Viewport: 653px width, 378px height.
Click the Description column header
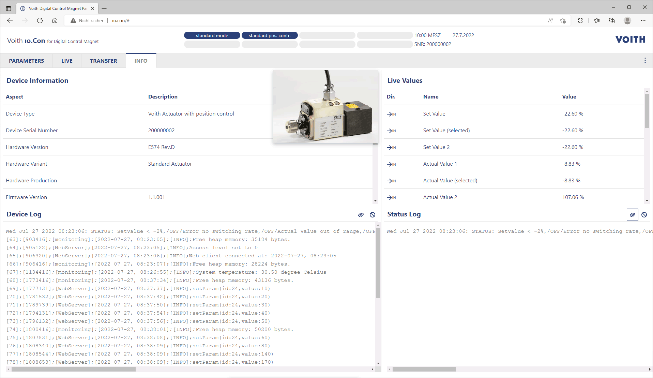[163, 97]
